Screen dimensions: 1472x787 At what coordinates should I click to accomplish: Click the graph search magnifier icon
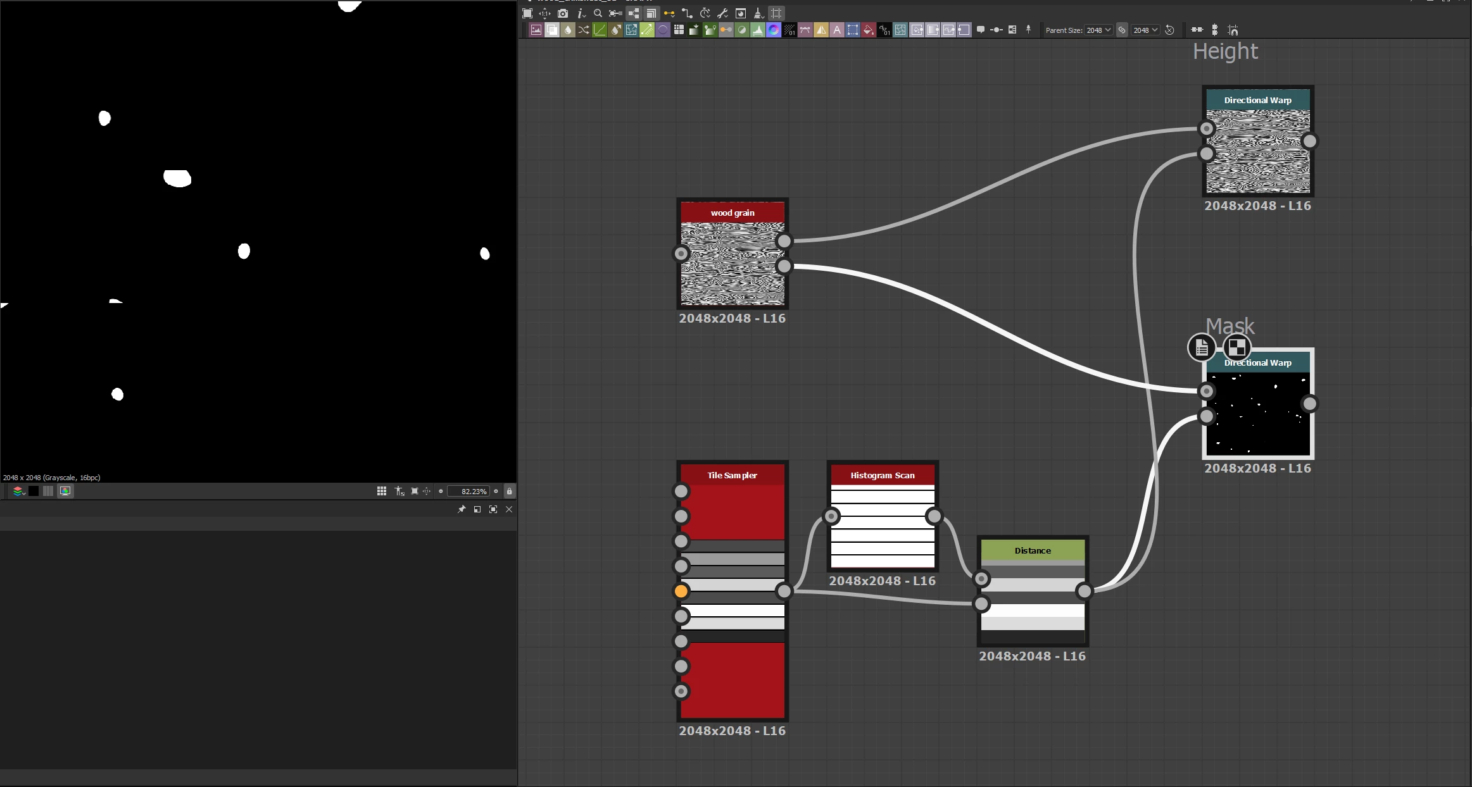click(x=598, y=13)
